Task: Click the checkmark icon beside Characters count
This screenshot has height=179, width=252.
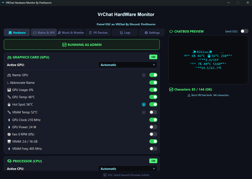Action: (171, 90)
